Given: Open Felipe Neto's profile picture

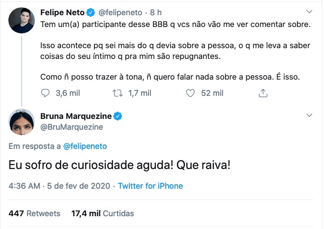Looking at the screenshot, I should pos(21,20).
